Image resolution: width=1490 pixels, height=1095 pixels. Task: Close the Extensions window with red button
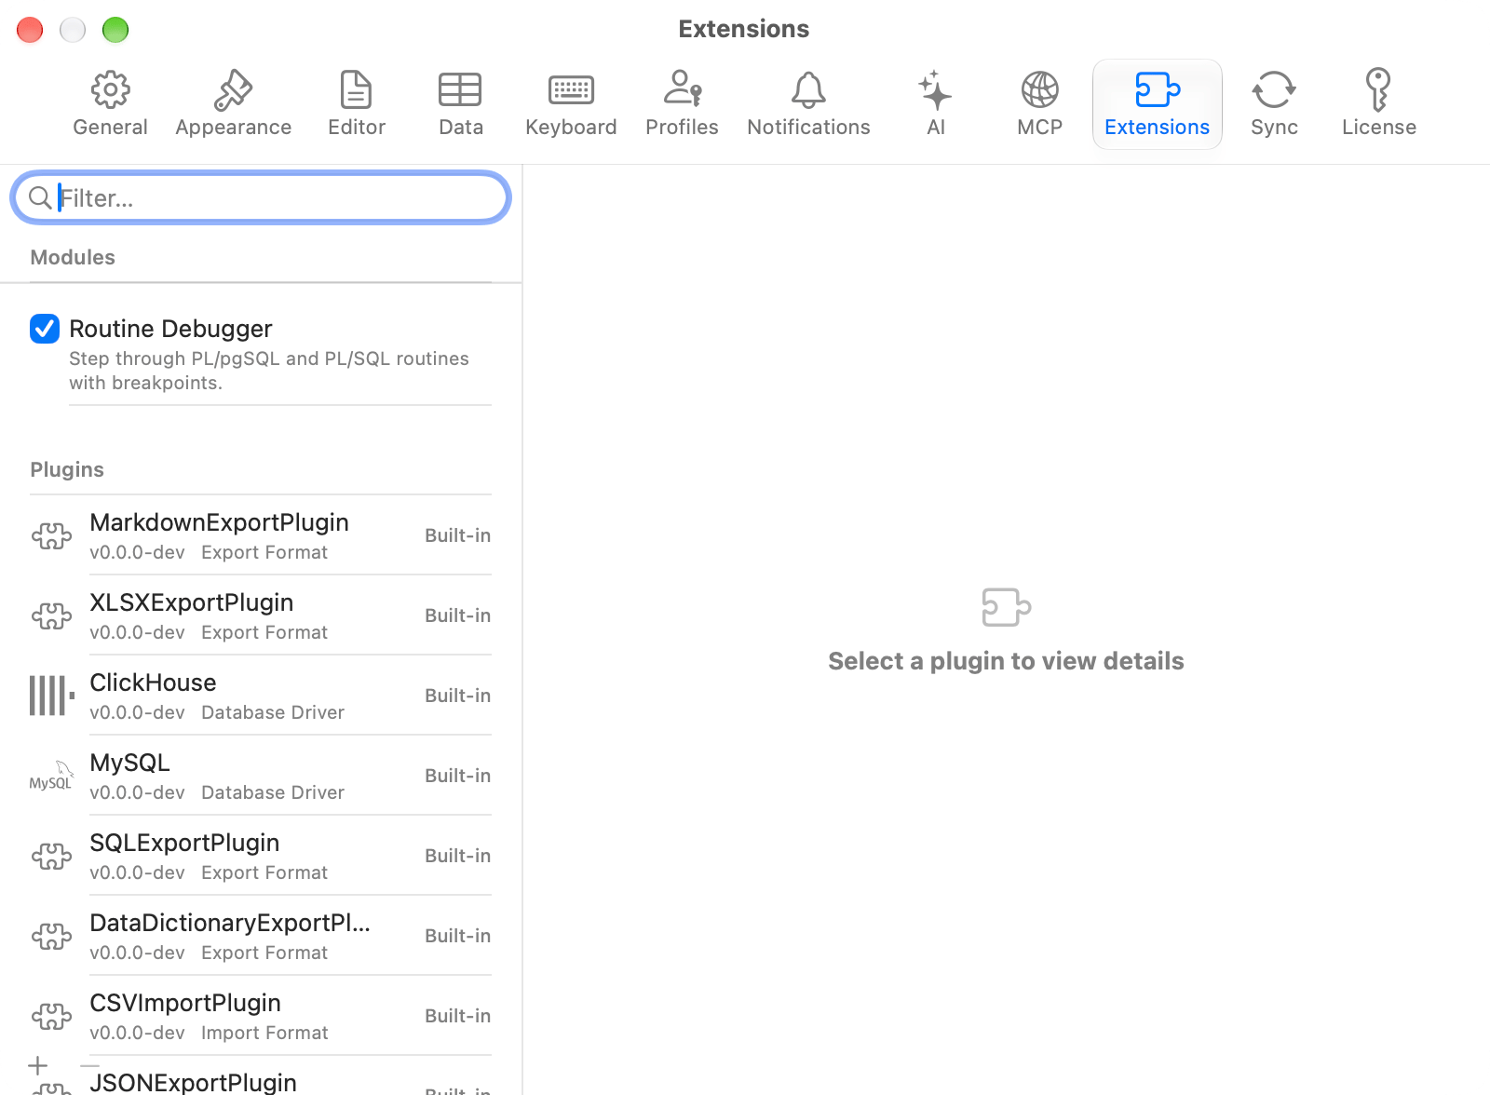30,30
